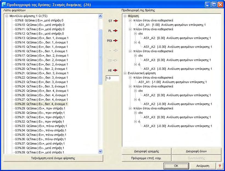225x171 pixels.
Task: Select row G3%11: Q(Tmax) Ex+, μετά στήριξη 0
Action: click(x=40, y=29)
